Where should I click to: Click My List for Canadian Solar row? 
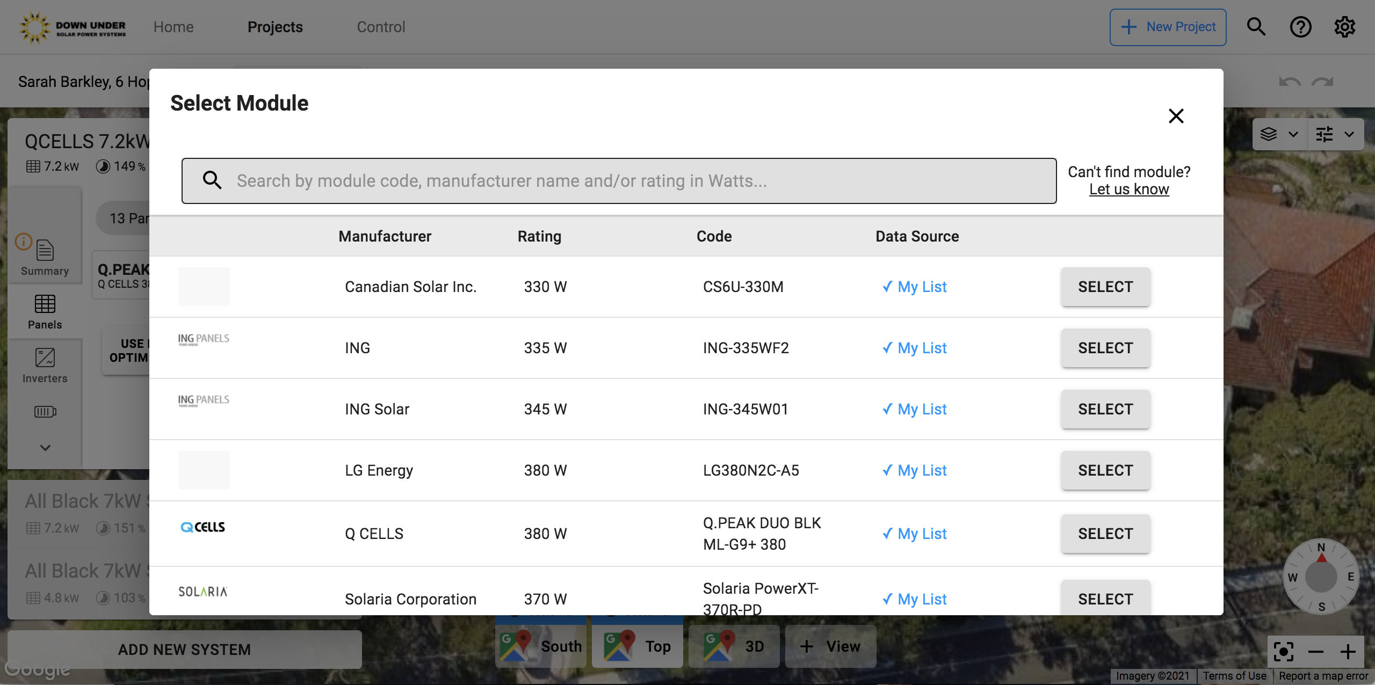915,287
